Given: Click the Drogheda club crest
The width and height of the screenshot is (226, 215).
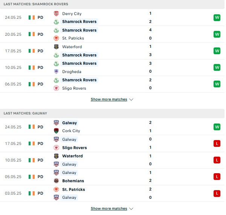Looking at the screenshot, I should (56, 72).
